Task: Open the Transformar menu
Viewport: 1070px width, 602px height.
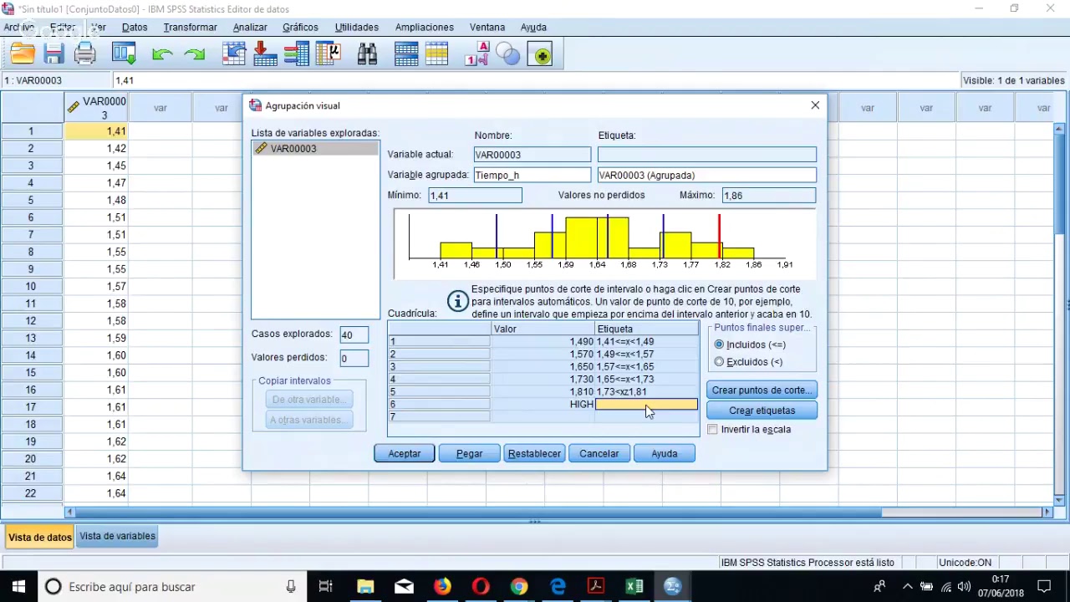Action: (190, 28)
